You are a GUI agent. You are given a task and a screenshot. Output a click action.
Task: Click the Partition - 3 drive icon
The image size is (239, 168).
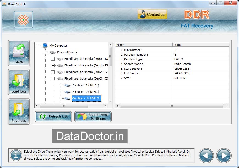tap(68, 99)
